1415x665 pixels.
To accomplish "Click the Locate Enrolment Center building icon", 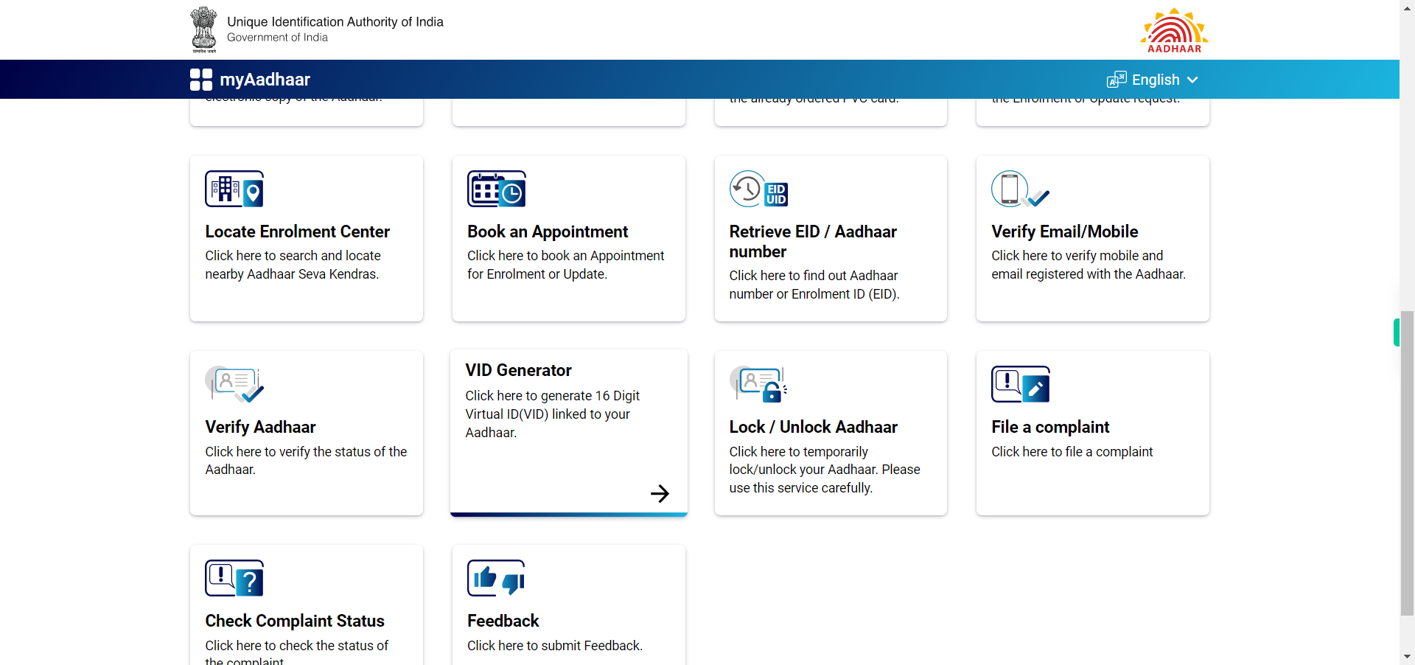I will tap(234, 189).
